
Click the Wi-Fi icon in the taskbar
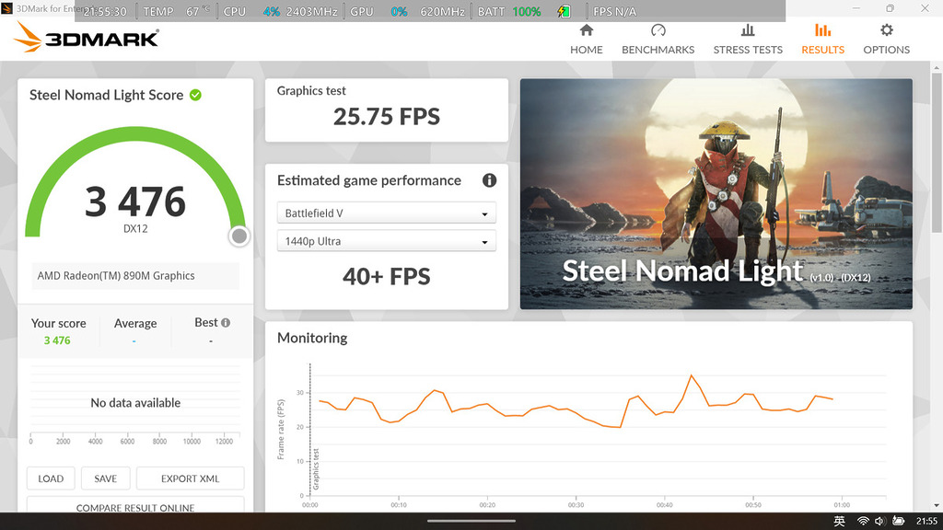(x=863, y=522)
